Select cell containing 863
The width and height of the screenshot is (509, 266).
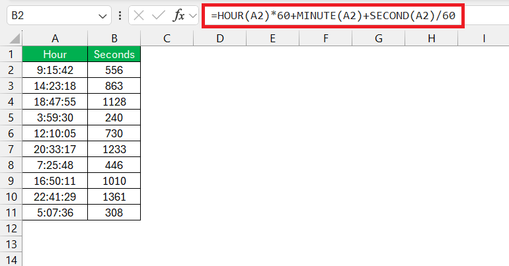coord(114,86)
